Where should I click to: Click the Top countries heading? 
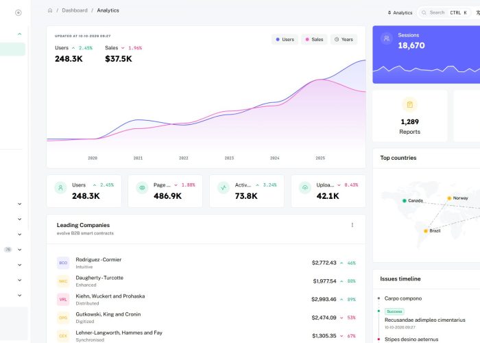[x=398, y=158]
